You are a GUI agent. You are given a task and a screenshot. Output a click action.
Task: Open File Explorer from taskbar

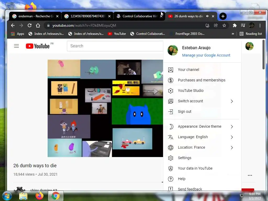click(23, 196)
